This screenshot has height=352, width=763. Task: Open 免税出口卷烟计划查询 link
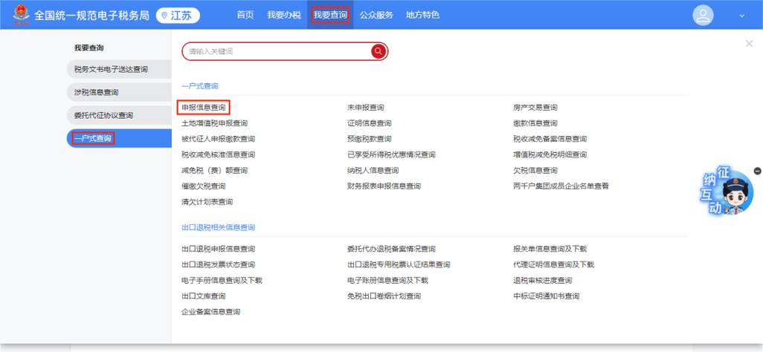coord(384,296)
